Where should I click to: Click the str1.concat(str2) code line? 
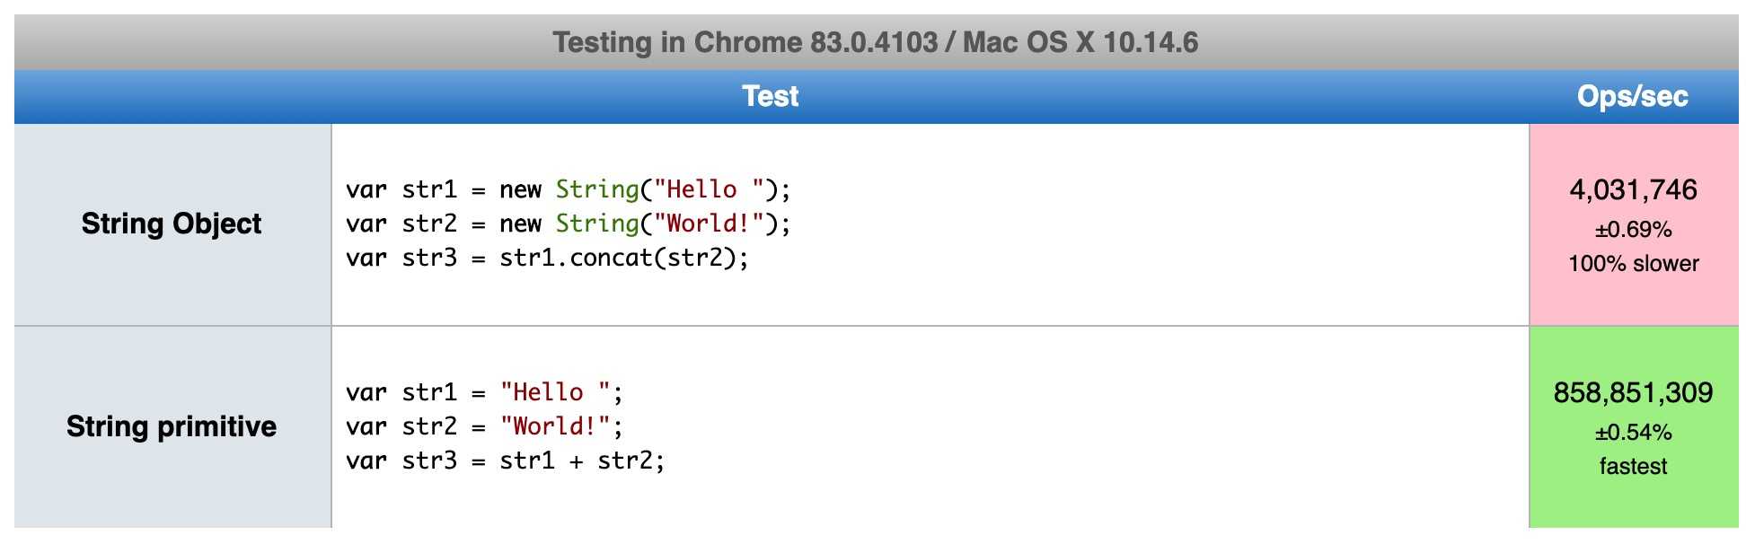click(x=547, y=259)
